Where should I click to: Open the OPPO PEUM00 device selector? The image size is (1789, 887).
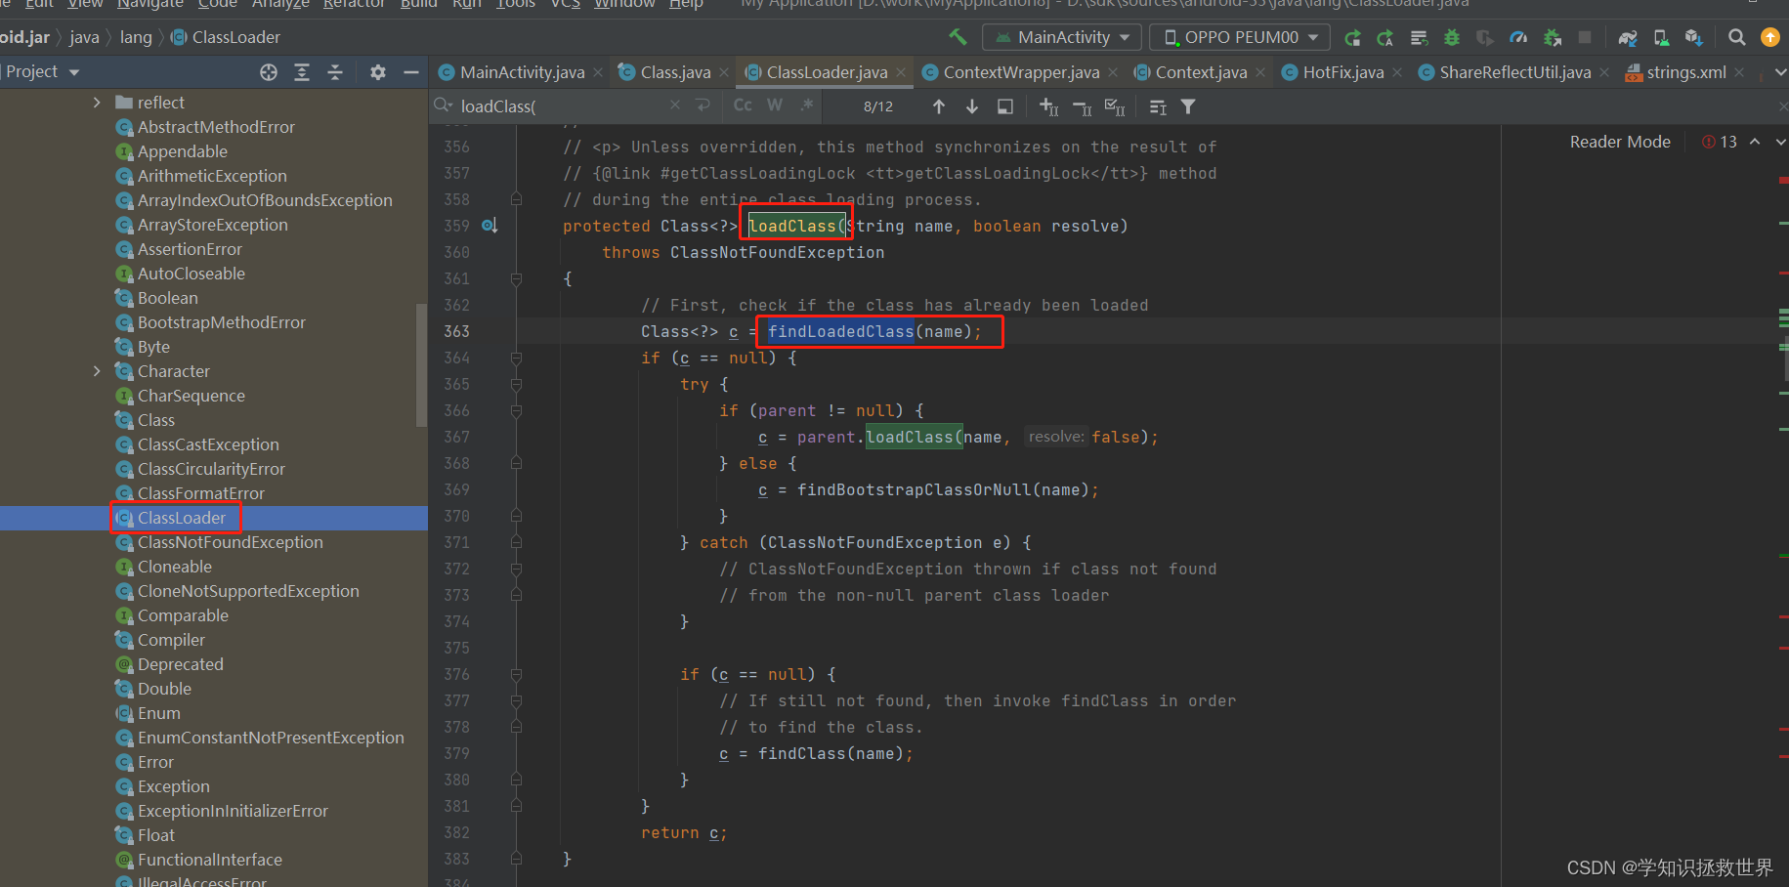pos(1239,36)
